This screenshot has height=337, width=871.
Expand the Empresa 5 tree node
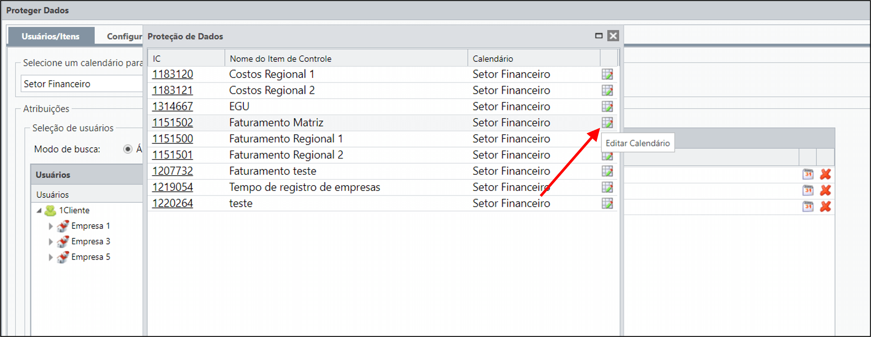point(50,257)
